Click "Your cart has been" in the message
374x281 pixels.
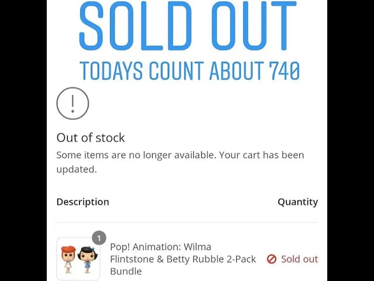click(262, 155)
